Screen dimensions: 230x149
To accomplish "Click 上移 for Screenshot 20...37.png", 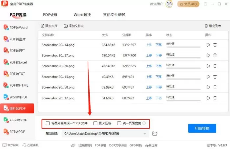I will coord(149,55).
